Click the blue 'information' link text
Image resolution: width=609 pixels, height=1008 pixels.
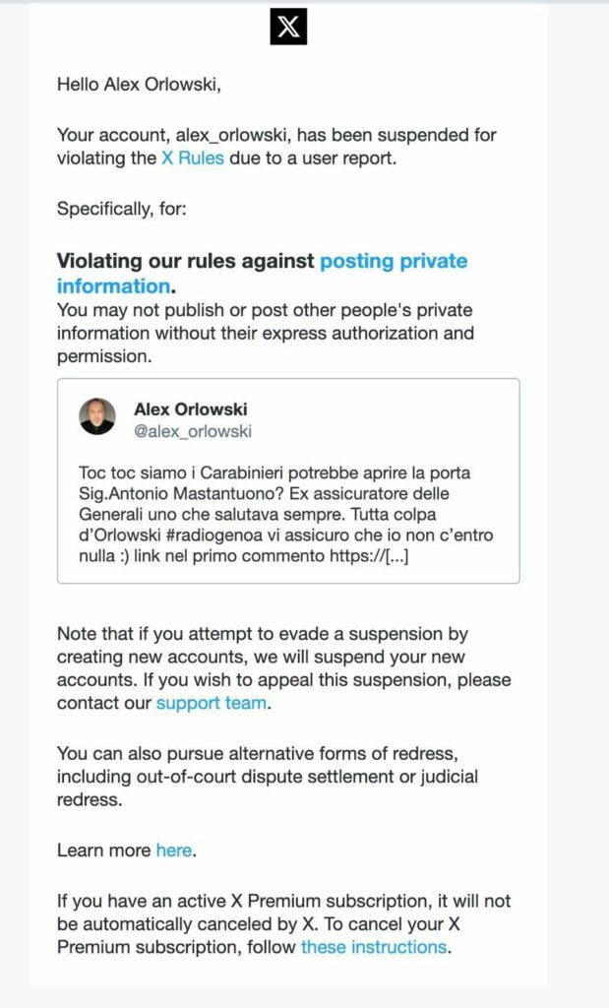click(114, 286)
